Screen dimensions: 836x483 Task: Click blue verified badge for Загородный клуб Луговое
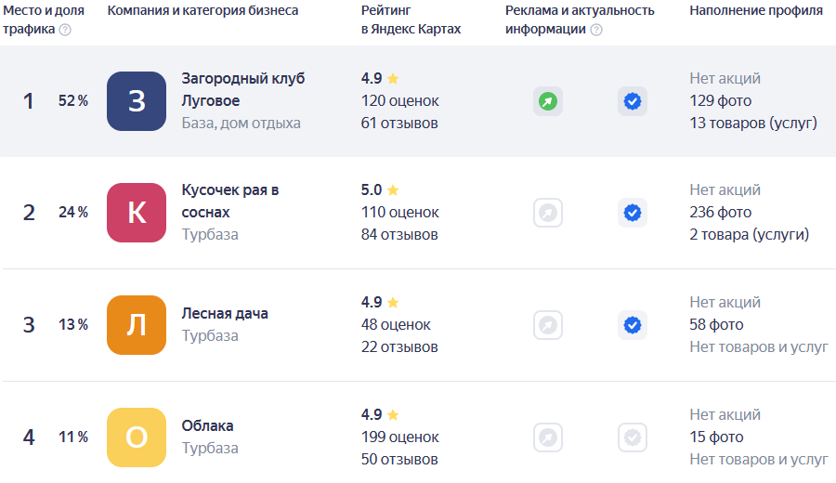(x=633, y=100)
